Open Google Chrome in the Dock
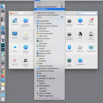The image size is (103, 103). [3, 71]
